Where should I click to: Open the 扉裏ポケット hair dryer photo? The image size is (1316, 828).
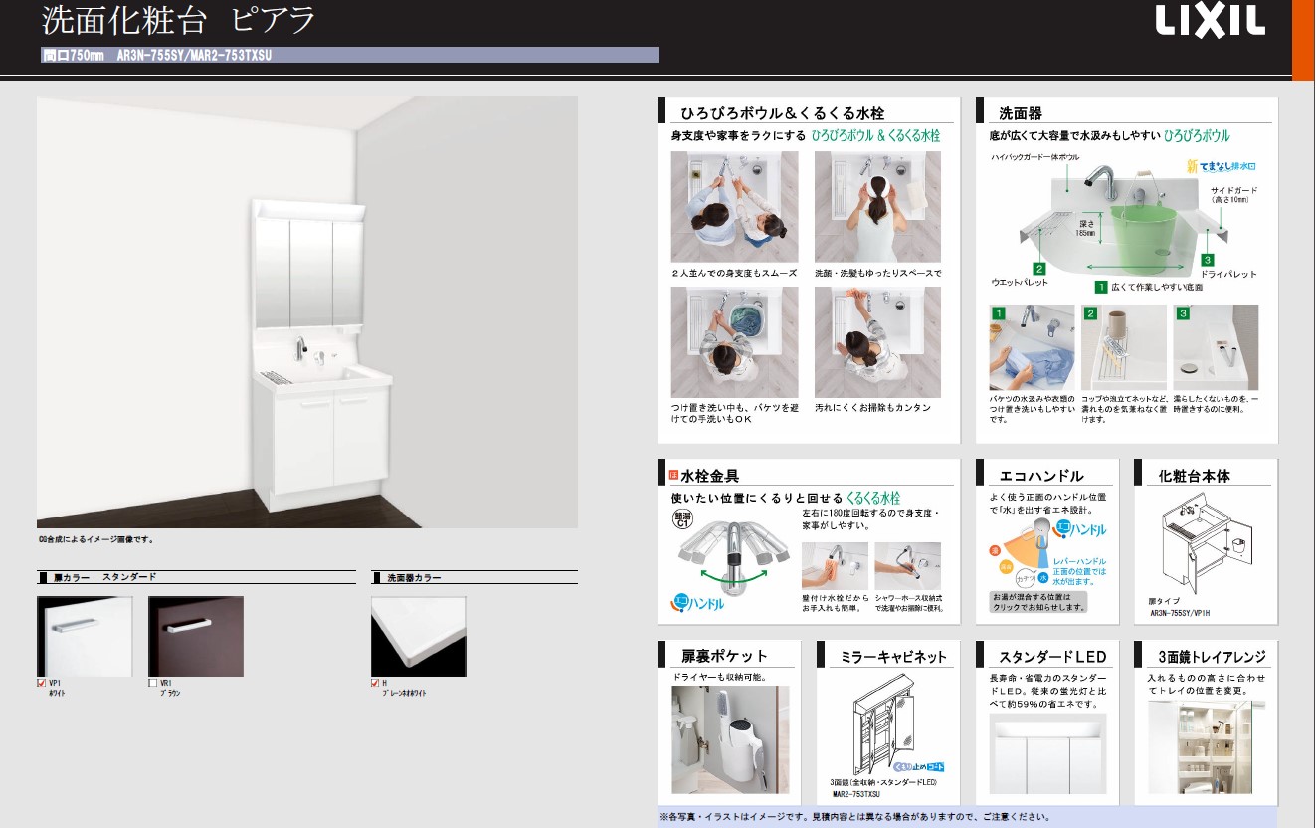(x=729, y=739)
